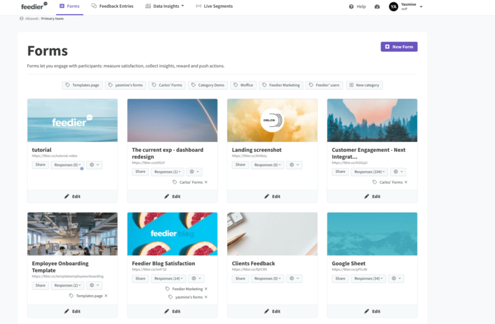Edit the Landing screenshot form

(272, 196)
